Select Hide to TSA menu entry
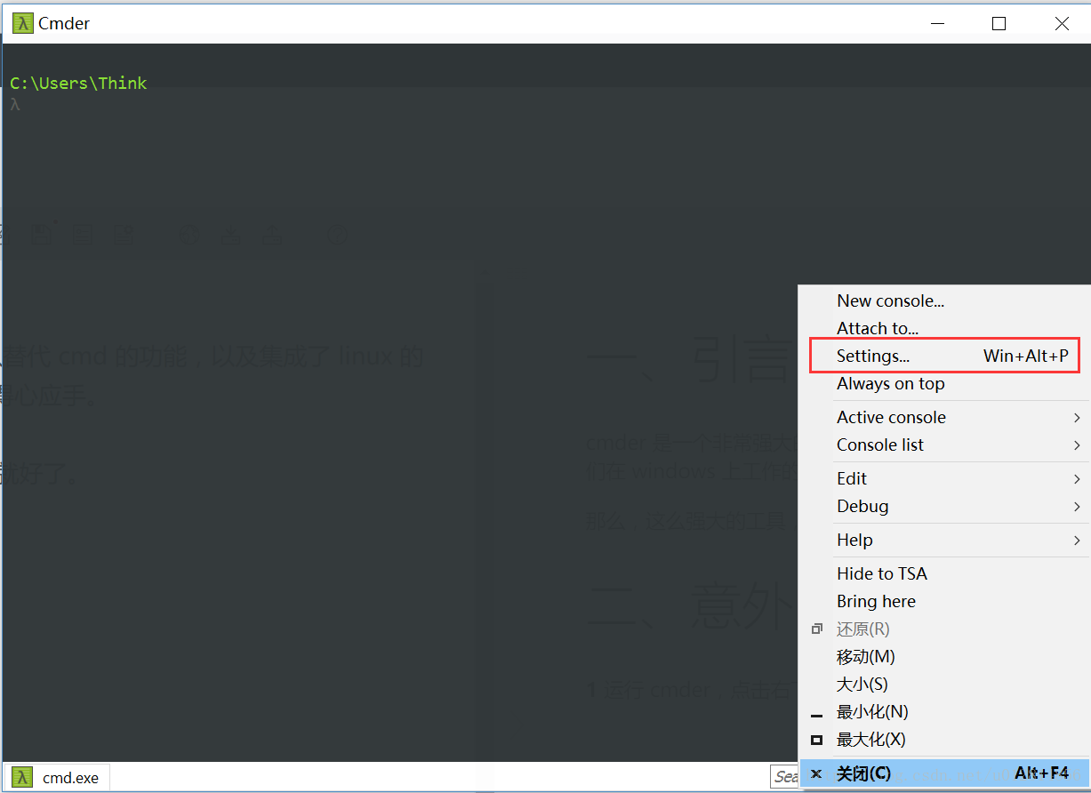Screen dimensions: 1091x793 tap(944, 573)
